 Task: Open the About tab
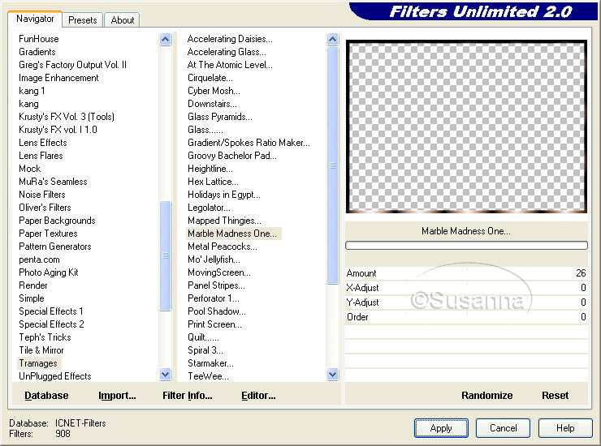click(x=123, y=20)
